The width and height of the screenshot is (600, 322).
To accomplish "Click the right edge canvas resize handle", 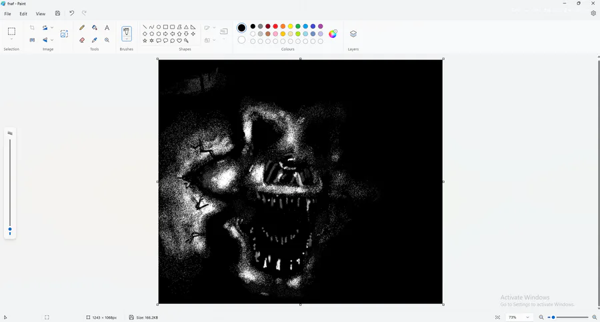I will pyautogui.click(x=443, y=181).
